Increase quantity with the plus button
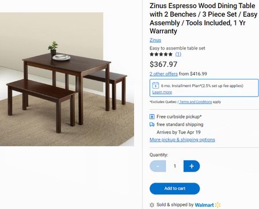 pos(192,166)
